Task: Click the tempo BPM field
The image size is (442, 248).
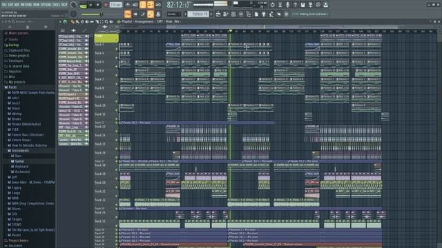Action: click(116, 5)
